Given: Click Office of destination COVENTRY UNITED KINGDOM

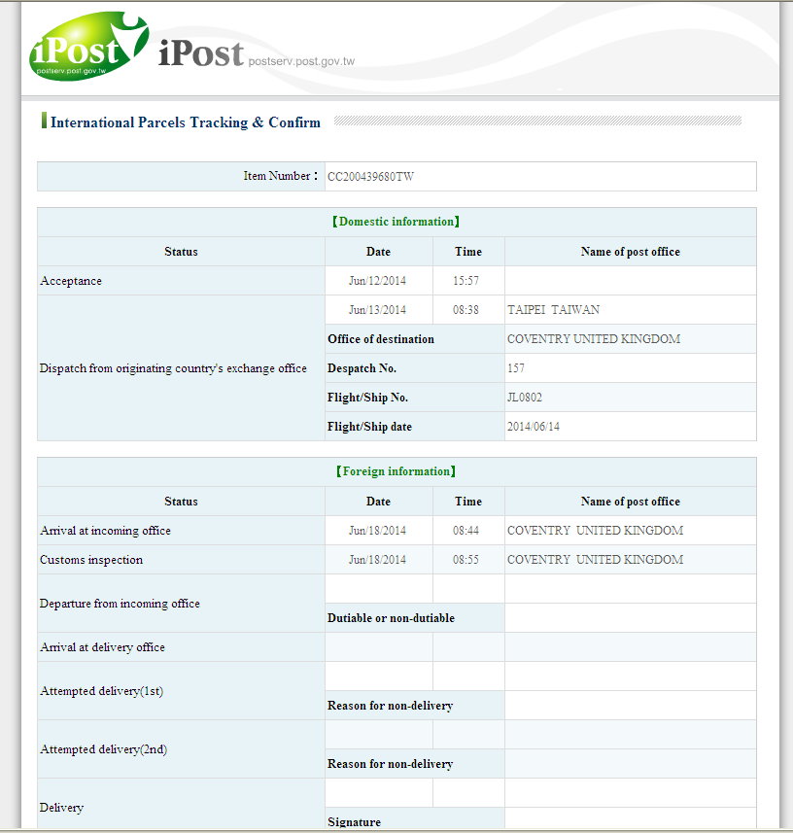Looking at the screenshot, I should (x=593, y=339).
